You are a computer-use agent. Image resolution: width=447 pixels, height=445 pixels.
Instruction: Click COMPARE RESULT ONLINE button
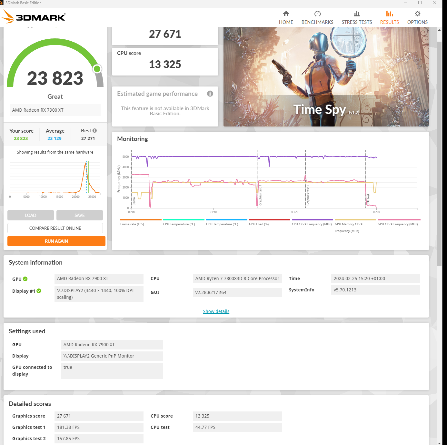(55, 228)
